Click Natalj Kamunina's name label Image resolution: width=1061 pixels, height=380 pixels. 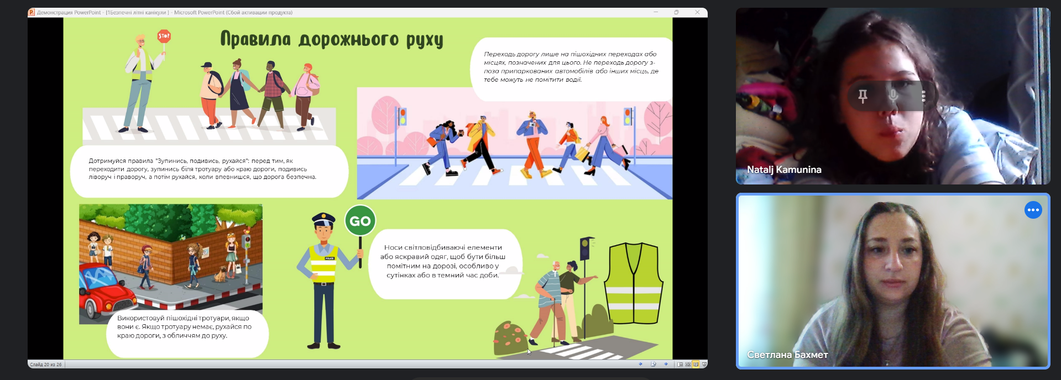pyautogui.click(x=784, y=170)
